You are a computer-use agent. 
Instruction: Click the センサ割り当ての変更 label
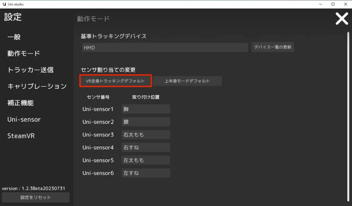tap(108, 70)
